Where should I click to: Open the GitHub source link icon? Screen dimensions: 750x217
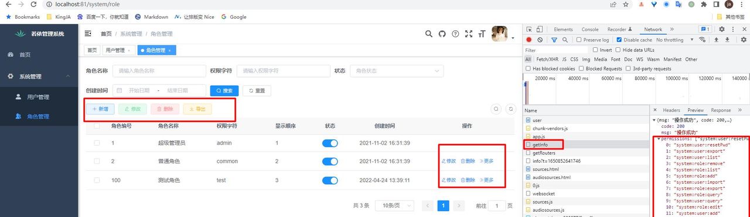(442, 34)
